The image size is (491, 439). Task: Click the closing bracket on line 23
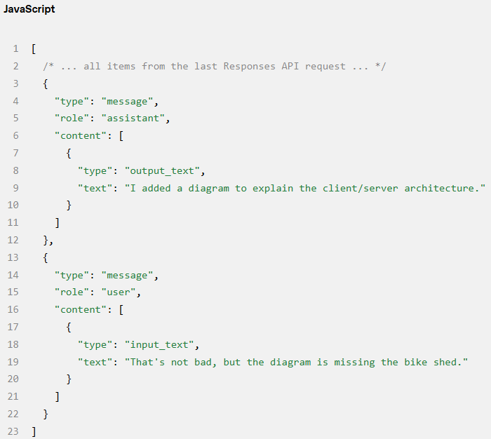[x=34, y=431]
